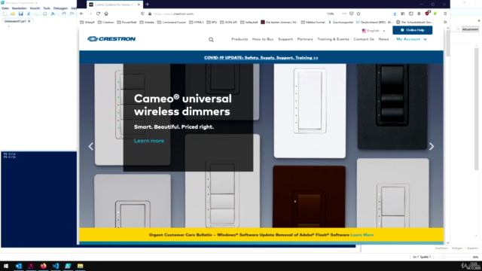Click the Contact Us link

pos(364,39)
